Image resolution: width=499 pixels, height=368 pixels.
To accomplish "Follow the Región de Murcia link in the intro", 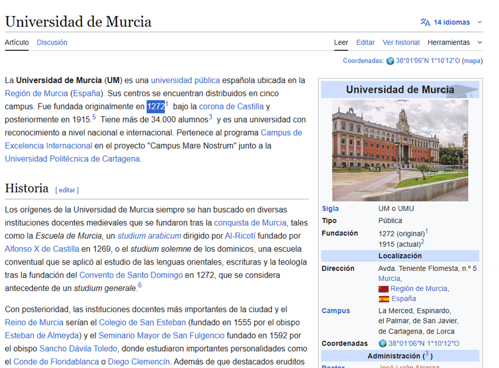I will click(x=36, y=93).
